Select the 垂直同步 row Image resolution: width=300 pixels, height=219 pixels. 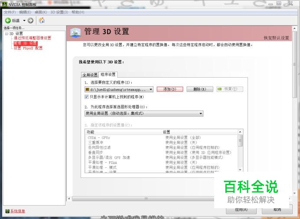[161, 153]
